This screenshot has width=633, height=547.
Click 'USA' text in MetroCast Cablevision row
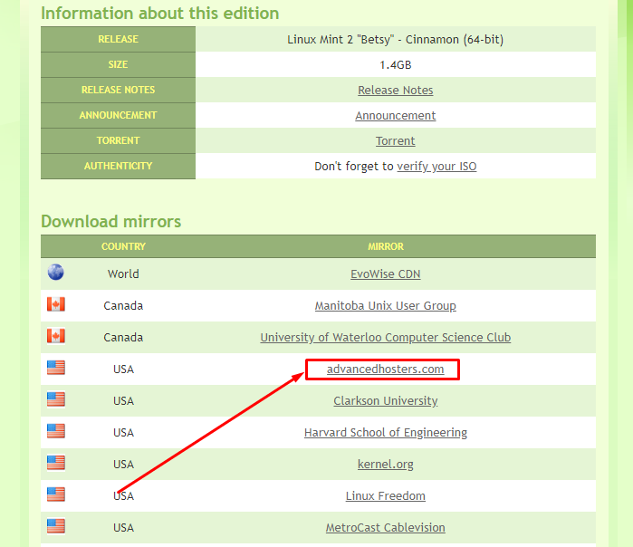click(x=123, y=528)
